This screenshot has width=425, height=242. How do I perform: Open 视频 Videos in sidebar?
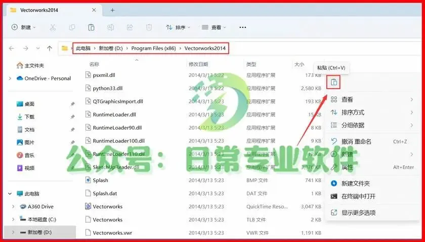pos(25,168)
